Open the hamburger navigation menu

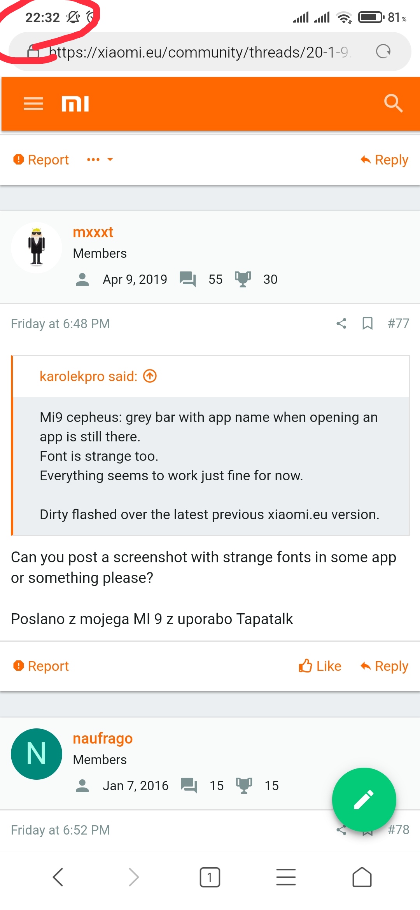tap(33, 104)
